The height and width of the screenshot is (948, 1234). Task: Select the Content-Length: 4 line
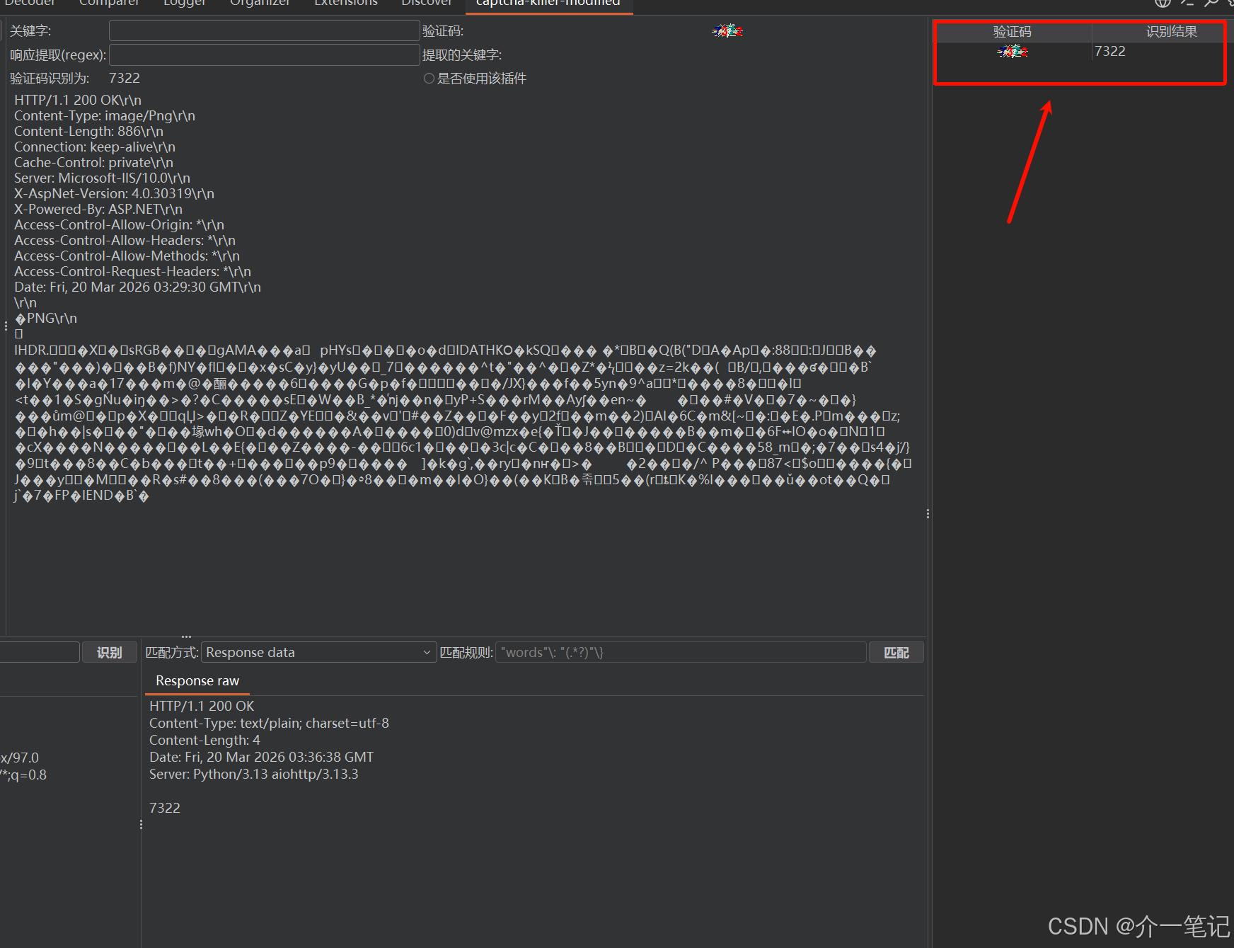coord(205,741)
